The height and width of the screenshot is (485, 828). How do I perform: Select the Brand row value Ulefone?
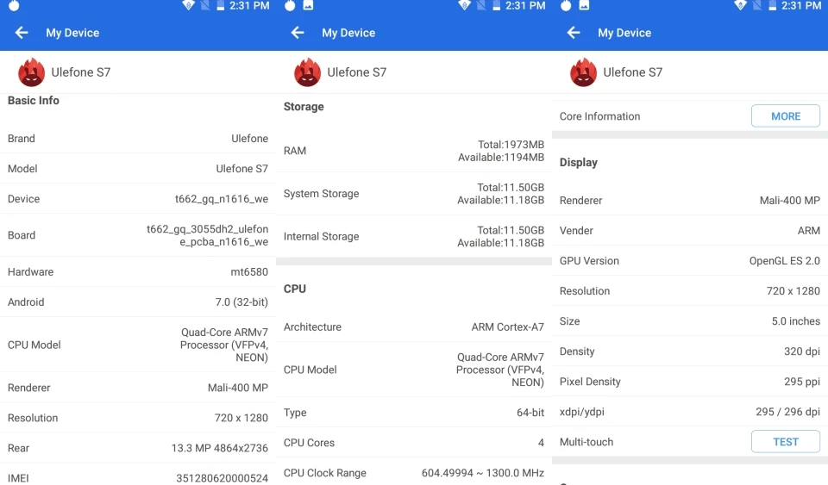(250, 139)
